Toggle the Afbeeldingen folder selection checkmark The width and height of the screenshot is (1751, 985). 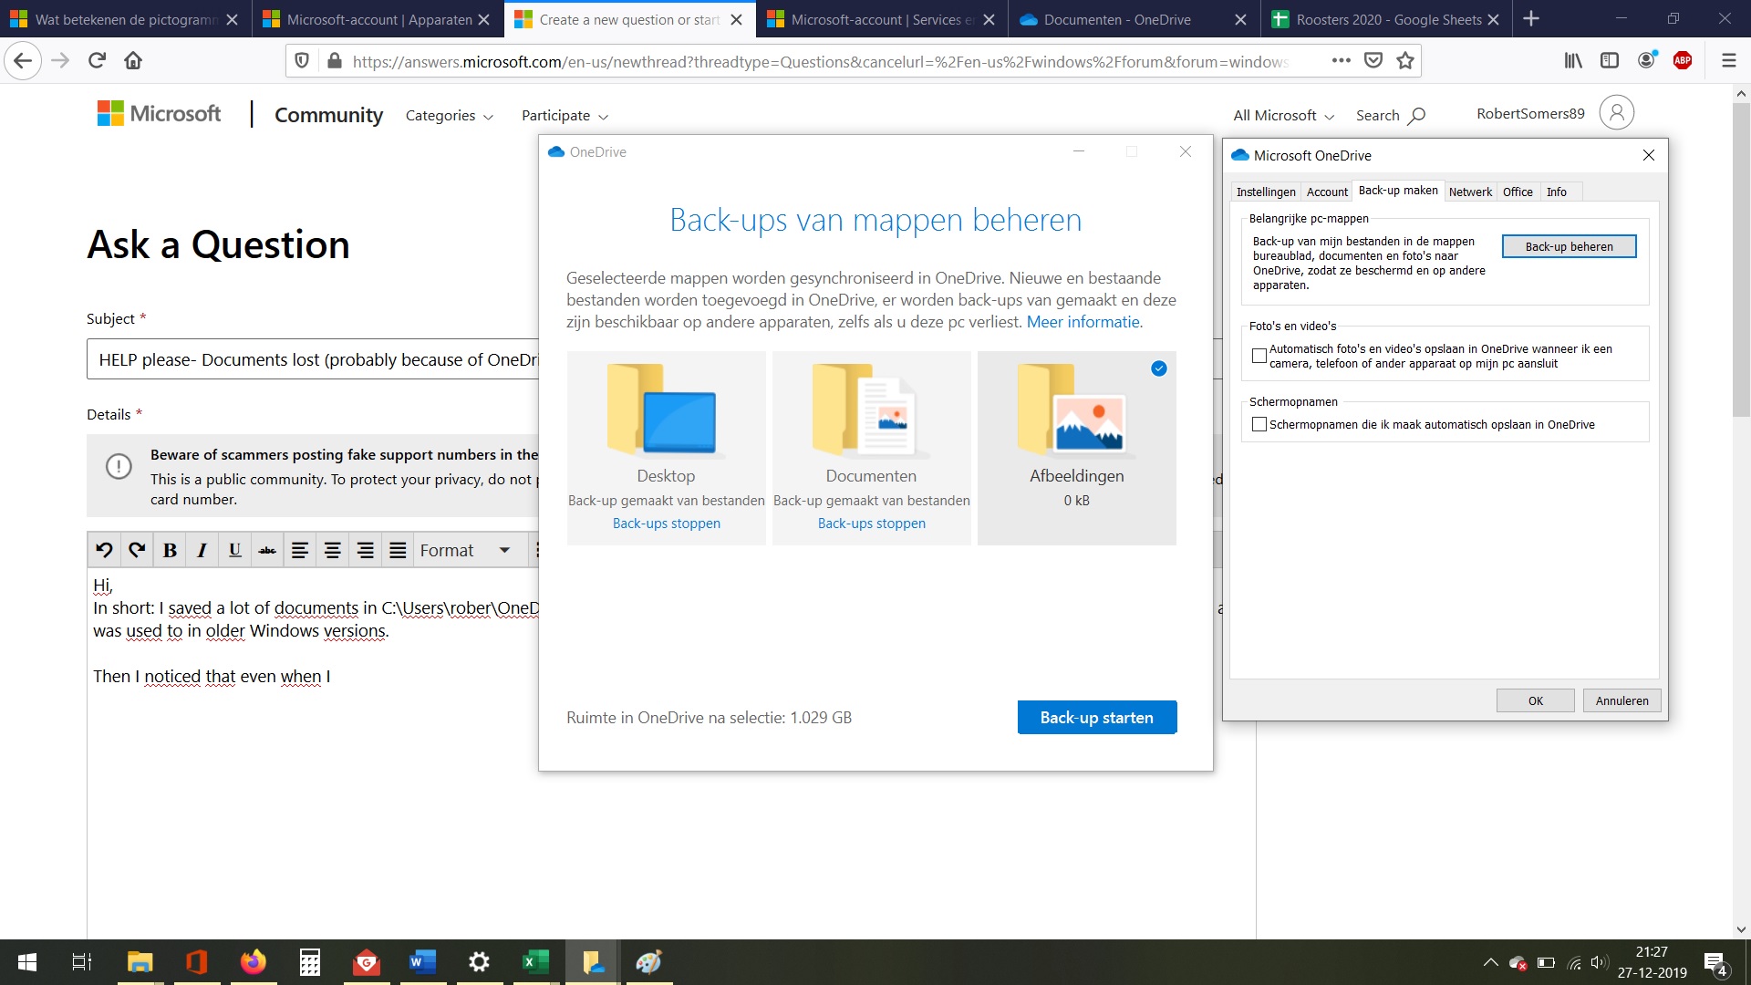coord(1158,368)
